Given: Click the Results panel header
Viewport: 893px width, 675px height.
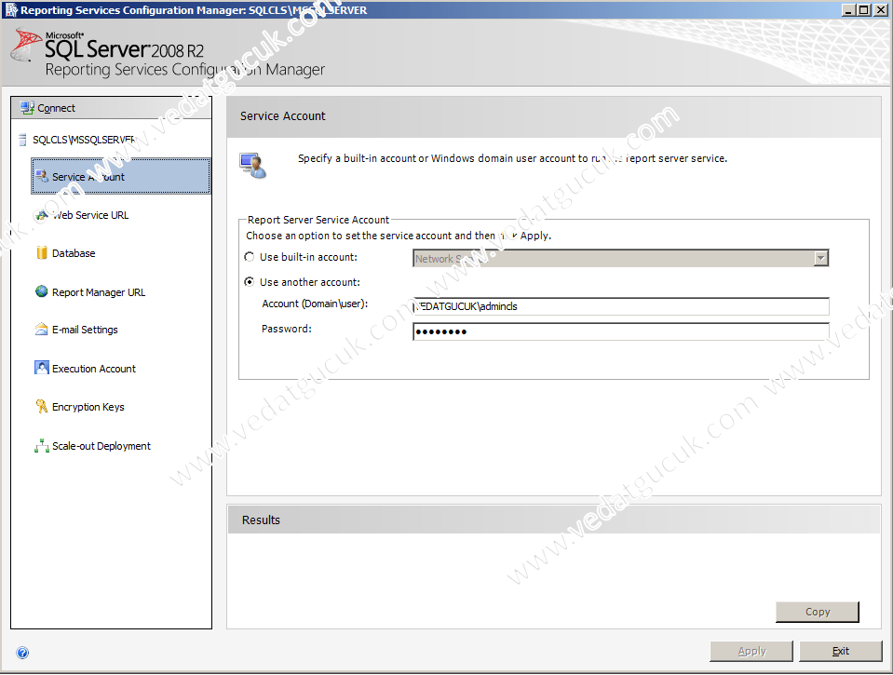Looking at the screenshot, I should pos(553,520).
